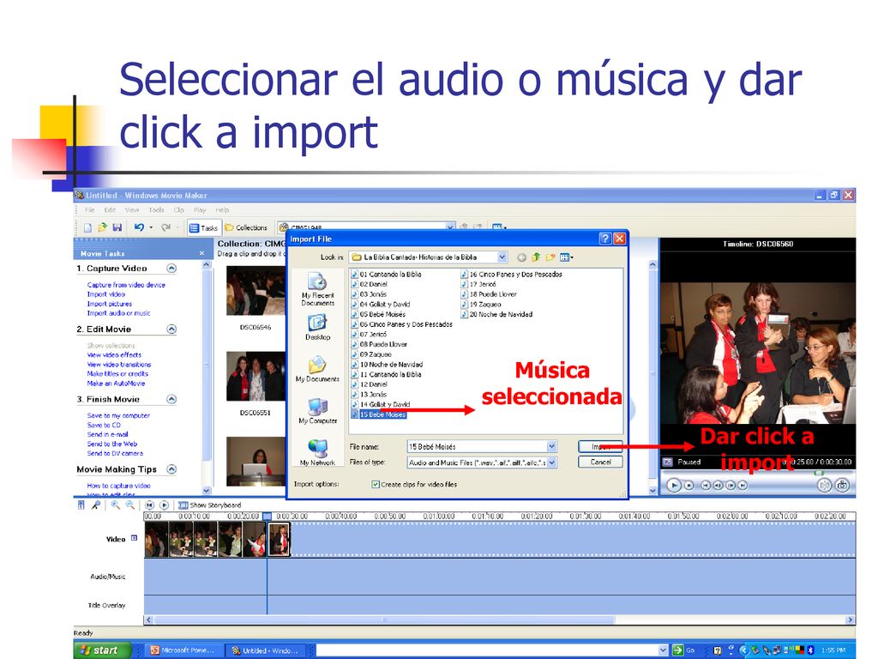Click Make titles or credits link
This screenshot has width=878, height=659.
[x=117, y=374]
